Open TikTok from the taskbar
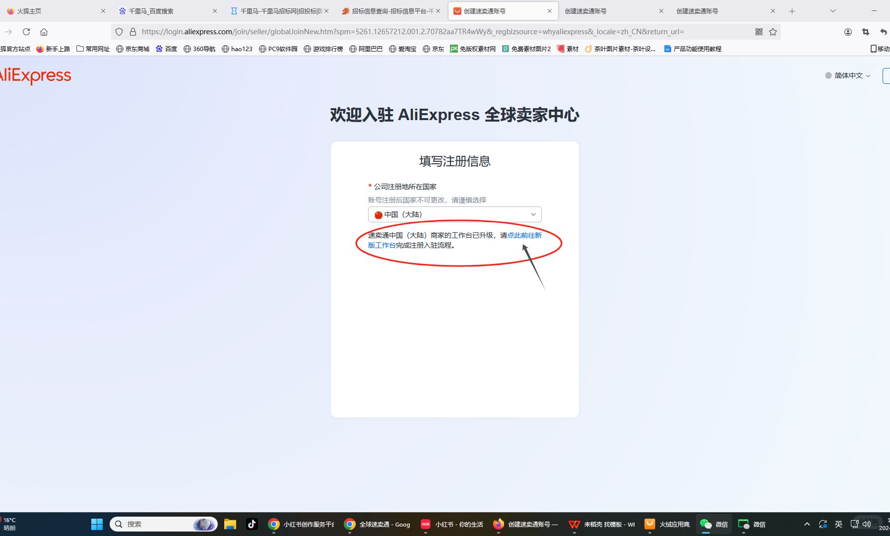This screenshot has width=890, height=536. click(252, 524)
